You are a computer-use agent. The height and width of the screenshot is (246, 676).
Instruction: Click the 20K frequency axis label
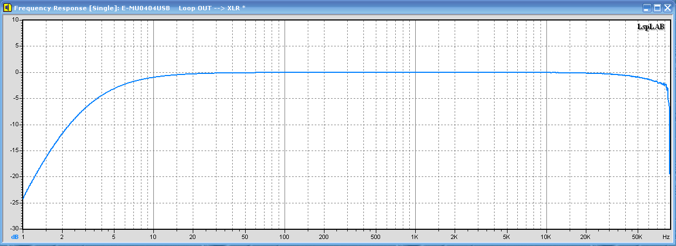(586, 237)
